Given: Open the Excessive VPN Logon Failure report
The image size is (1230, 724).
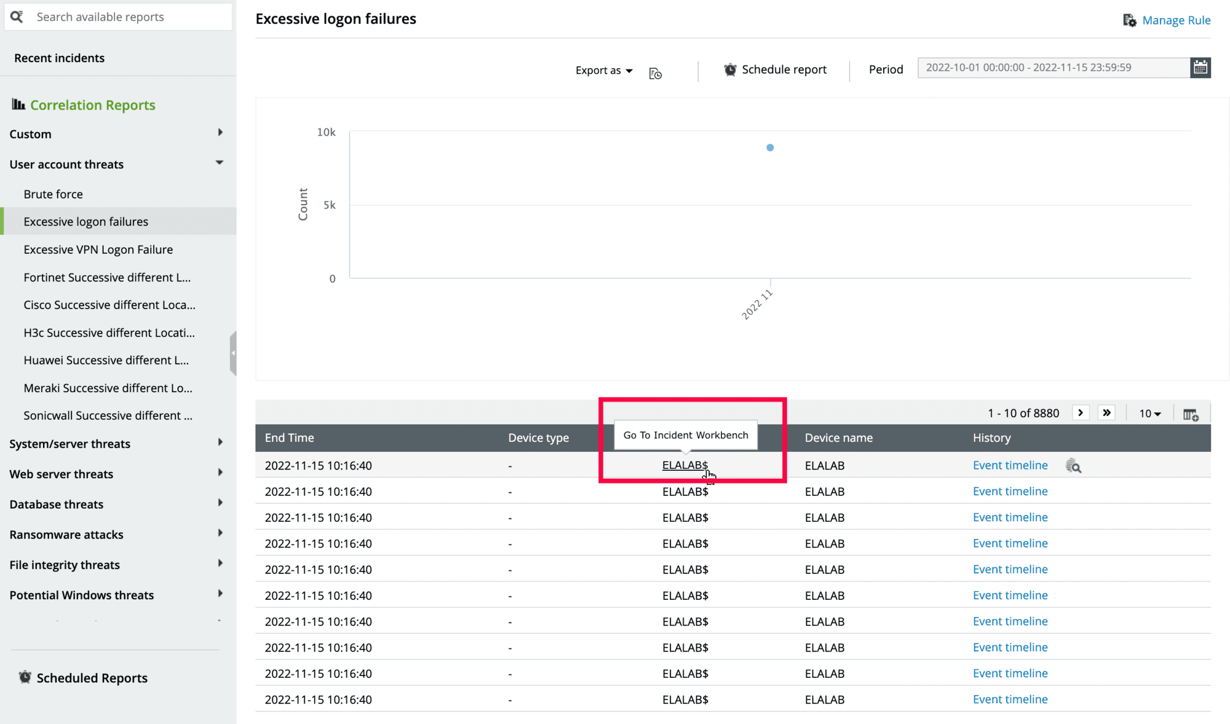Looking at the screenshot, I should (x=98, y=250).
